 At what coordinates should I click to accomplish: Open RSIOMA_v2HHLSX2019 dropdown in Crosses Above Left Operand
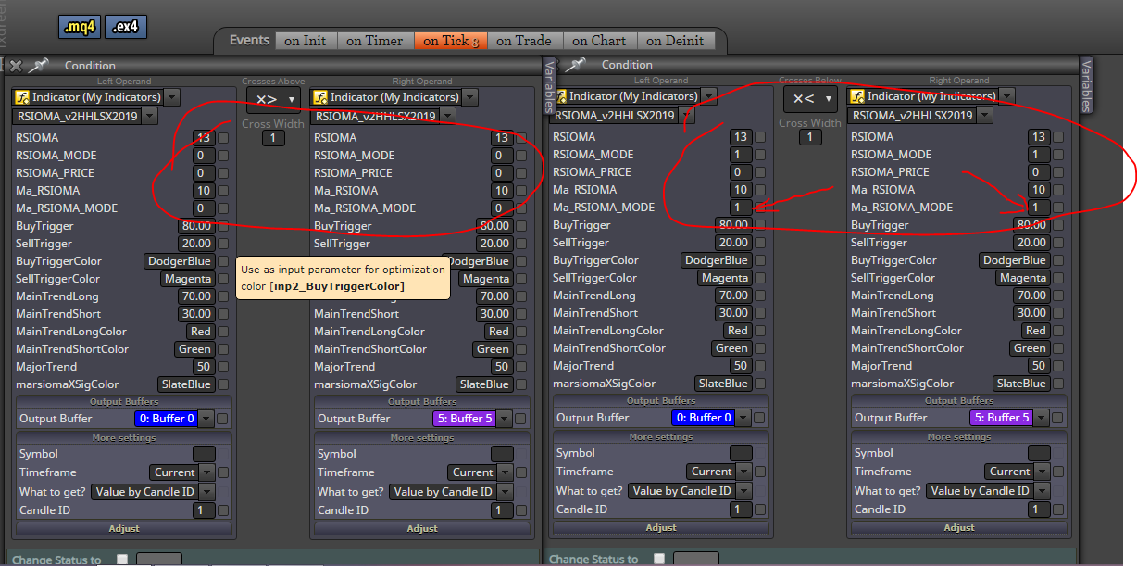(150, 117)
